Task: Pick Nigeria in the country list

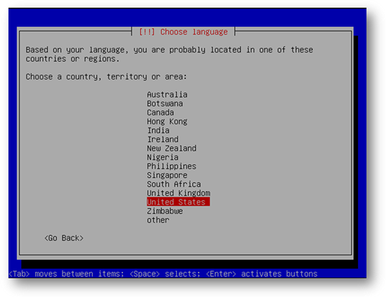Action: [162, 157]
